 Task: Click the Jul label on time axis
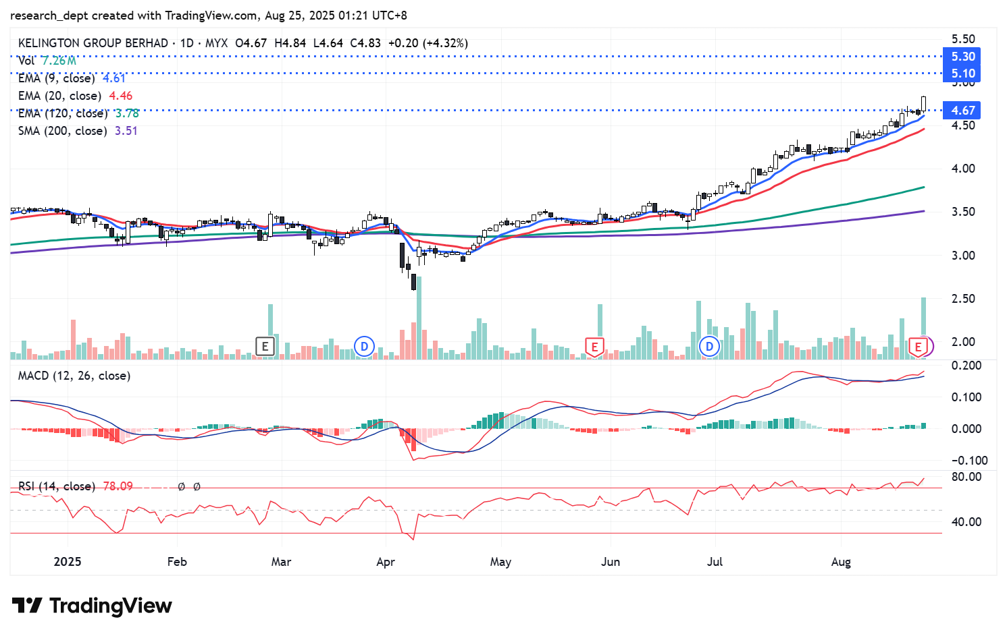pyautogui.click(x=715, y=562)
